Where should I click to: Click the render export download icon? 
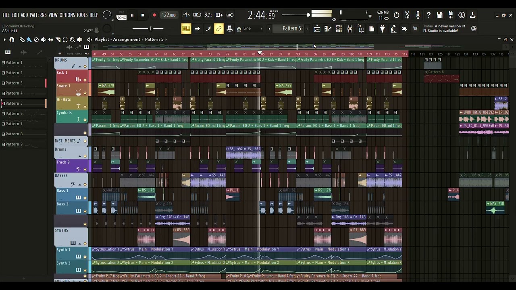(x=472, y=15)
